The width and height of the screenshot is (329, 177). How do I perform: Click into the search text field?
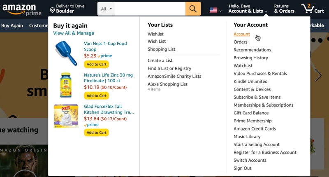point(150,9)
